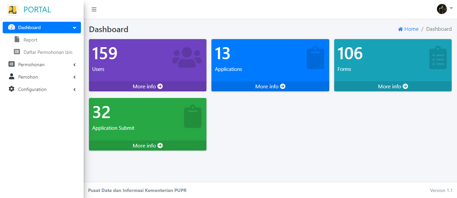Click the PORTAL brand title text
Image resolution: width=457 pixels, height=198 pixels.
point(37,10)
